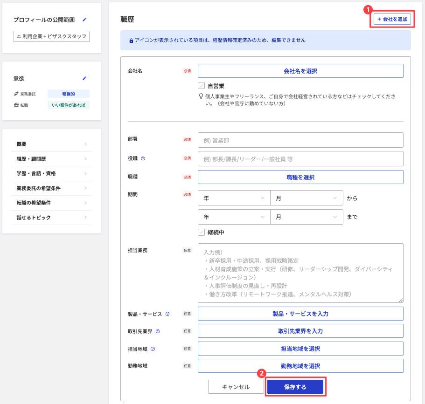Open help icon next to 担当地域
Screen dimensions: 425x404
[153, 349]
